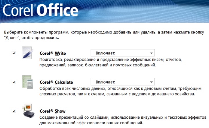Screen dimensions: 209x128
Task: Click the Corel Calculate description about numerical data
Action: (x=116, y=91)
